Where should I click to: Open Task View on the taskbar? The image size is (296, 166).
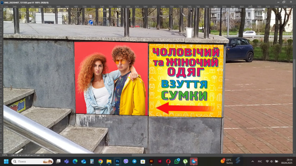coord(58,161)
